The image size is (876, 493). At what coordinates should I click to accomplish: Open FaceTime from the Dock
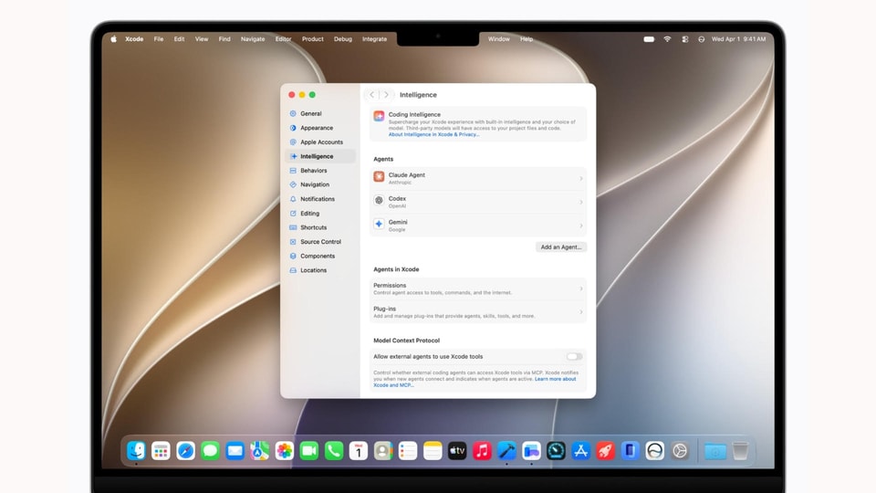tap(309, 450)
